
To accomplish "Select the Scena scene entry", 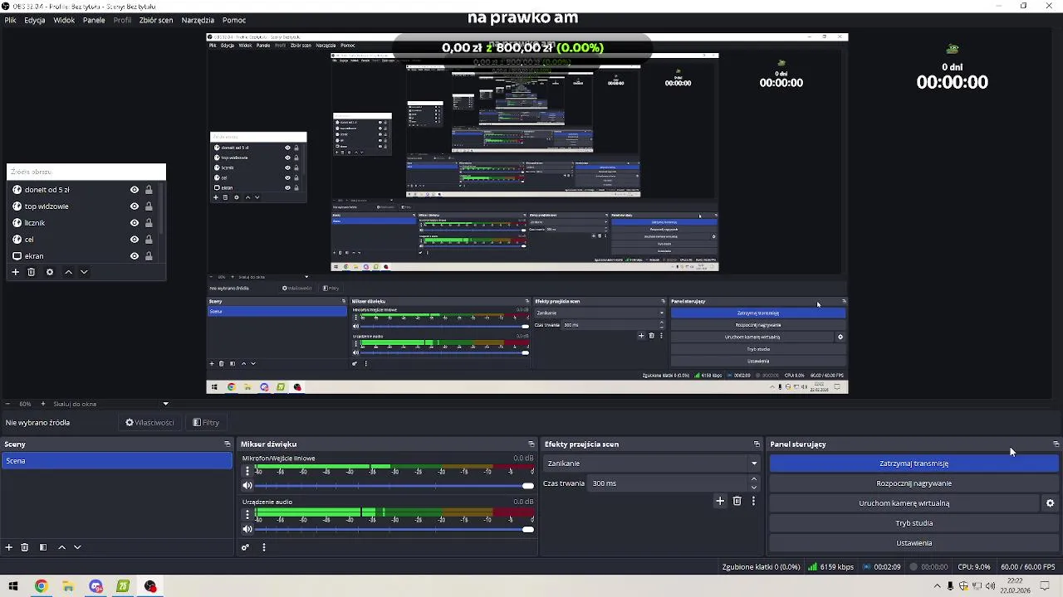I will point(116,461).
